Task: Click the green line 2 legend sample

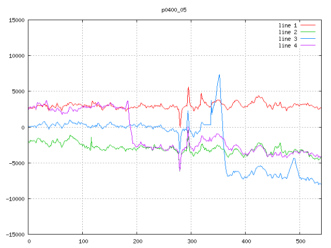Action: 308,32
